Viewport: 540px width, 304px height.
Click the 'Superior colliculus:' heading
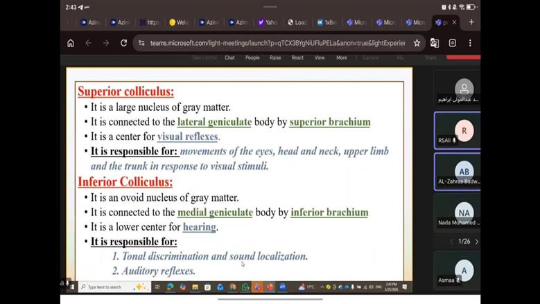pyautogui.click(x=126, y=91)
